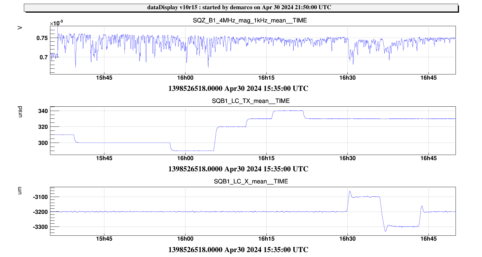Click the 16h00 tick label under TX plot
This screenshot has width=482, height=257.
coord(185,158)
